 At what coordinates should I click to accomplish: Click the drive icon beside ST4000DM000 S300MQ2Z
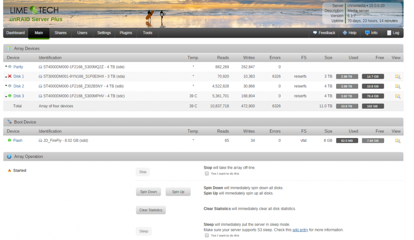[41, 67]
